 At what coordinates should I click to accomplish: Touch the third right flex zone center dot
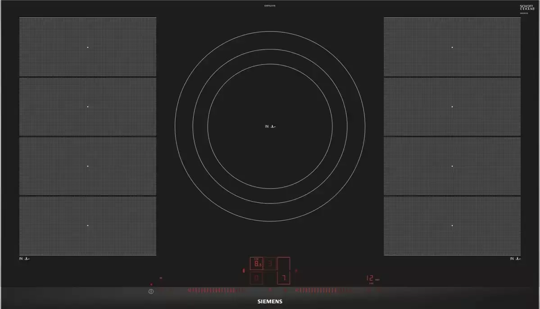(452, 166)
